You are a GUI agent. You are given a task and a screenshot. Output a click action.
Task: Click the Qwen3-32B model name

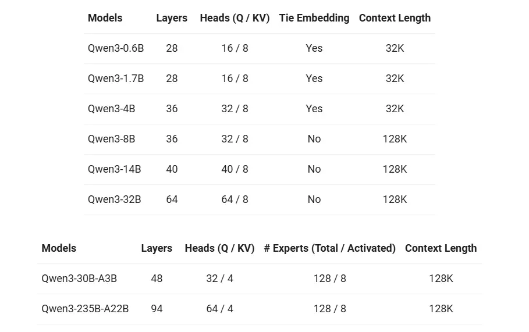(x=115, y=199)
